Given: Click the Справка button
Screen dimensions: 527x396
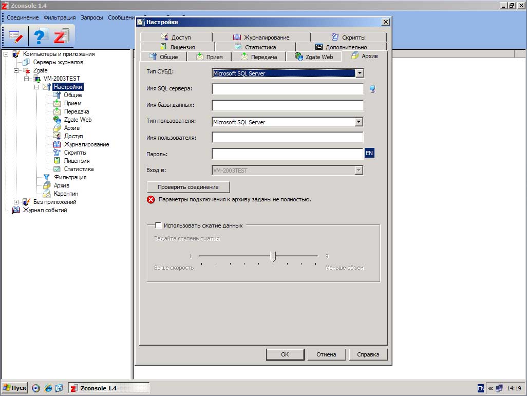Looking at the screenshot, I should (368, 354).
